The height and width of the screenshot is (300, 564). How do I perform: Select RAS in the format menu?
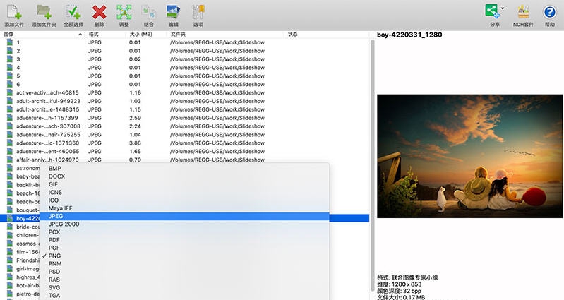pos(184,279)
